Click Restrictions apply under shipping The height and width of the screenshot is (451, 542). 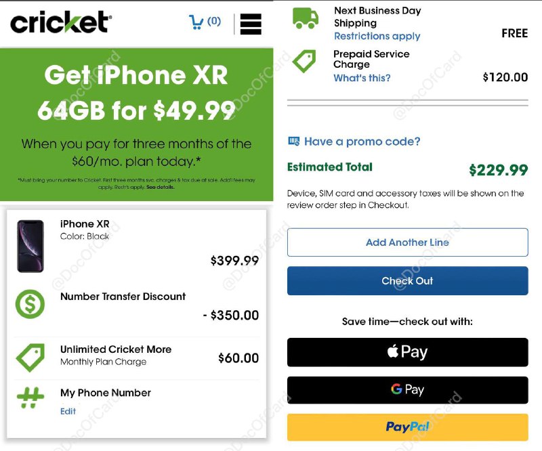coord(377,35)
